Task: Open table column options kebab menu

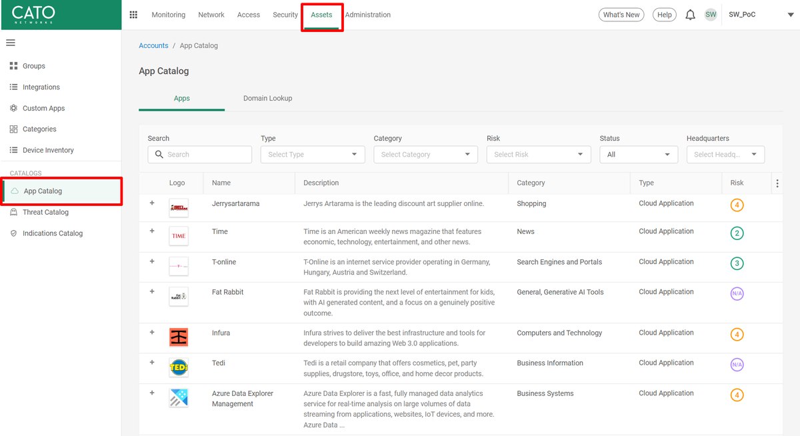Action: (777, 183)
